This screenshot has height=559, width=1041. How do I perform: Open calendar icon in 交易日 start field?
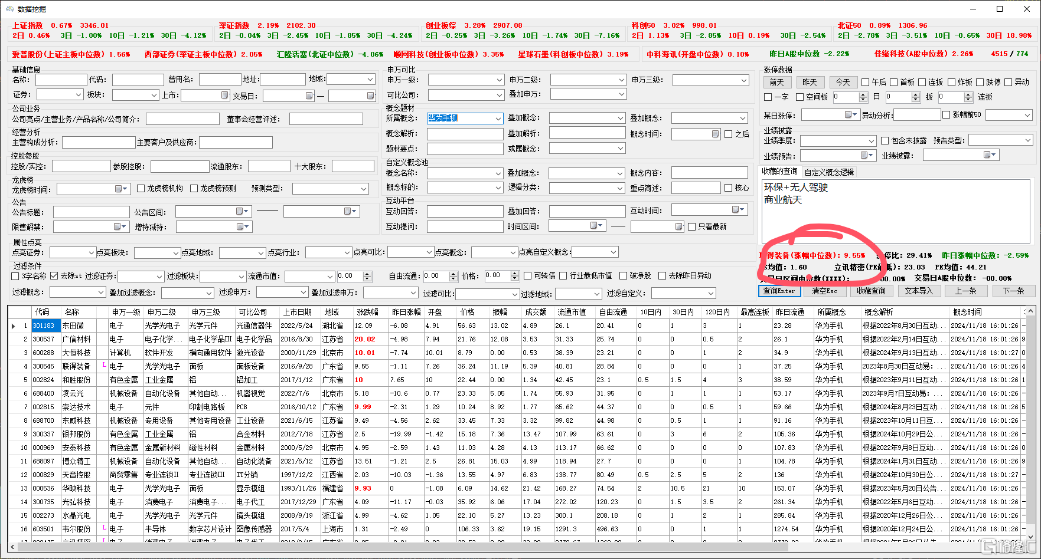point(309,95)
